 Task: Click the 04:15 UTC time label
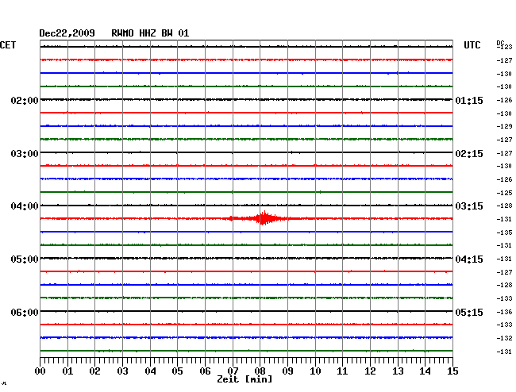click(x=469, y=259)
